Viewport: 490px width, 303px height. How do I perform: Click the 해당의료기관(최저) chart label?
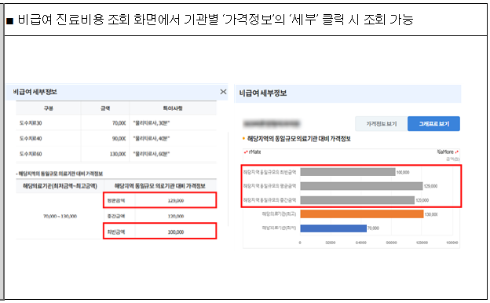tap(279, 228)
